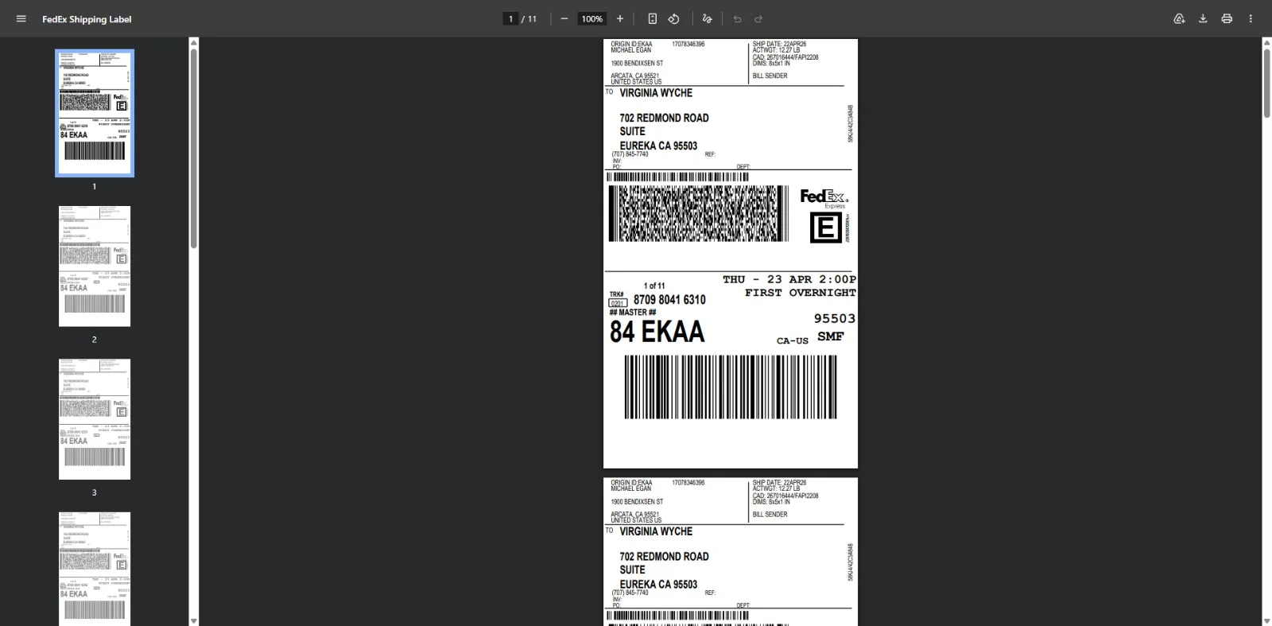Zoom out with the minus button
The width and height of the screenshot is (1272, 626).
click(564, 19)
